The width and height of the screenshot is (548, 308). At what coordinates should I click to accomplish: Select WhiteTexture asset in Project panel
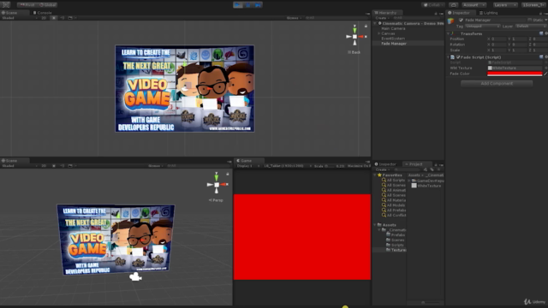click(x=426, y=186)
